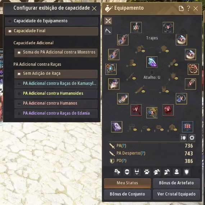
Task: Click the crossed swords icon in Equipamento
Action: pyautogui.click(x=108, y=21)
